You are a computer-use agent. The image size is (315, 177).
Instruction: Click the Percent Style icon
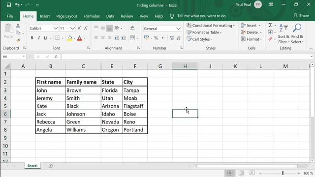click(156, 38)
